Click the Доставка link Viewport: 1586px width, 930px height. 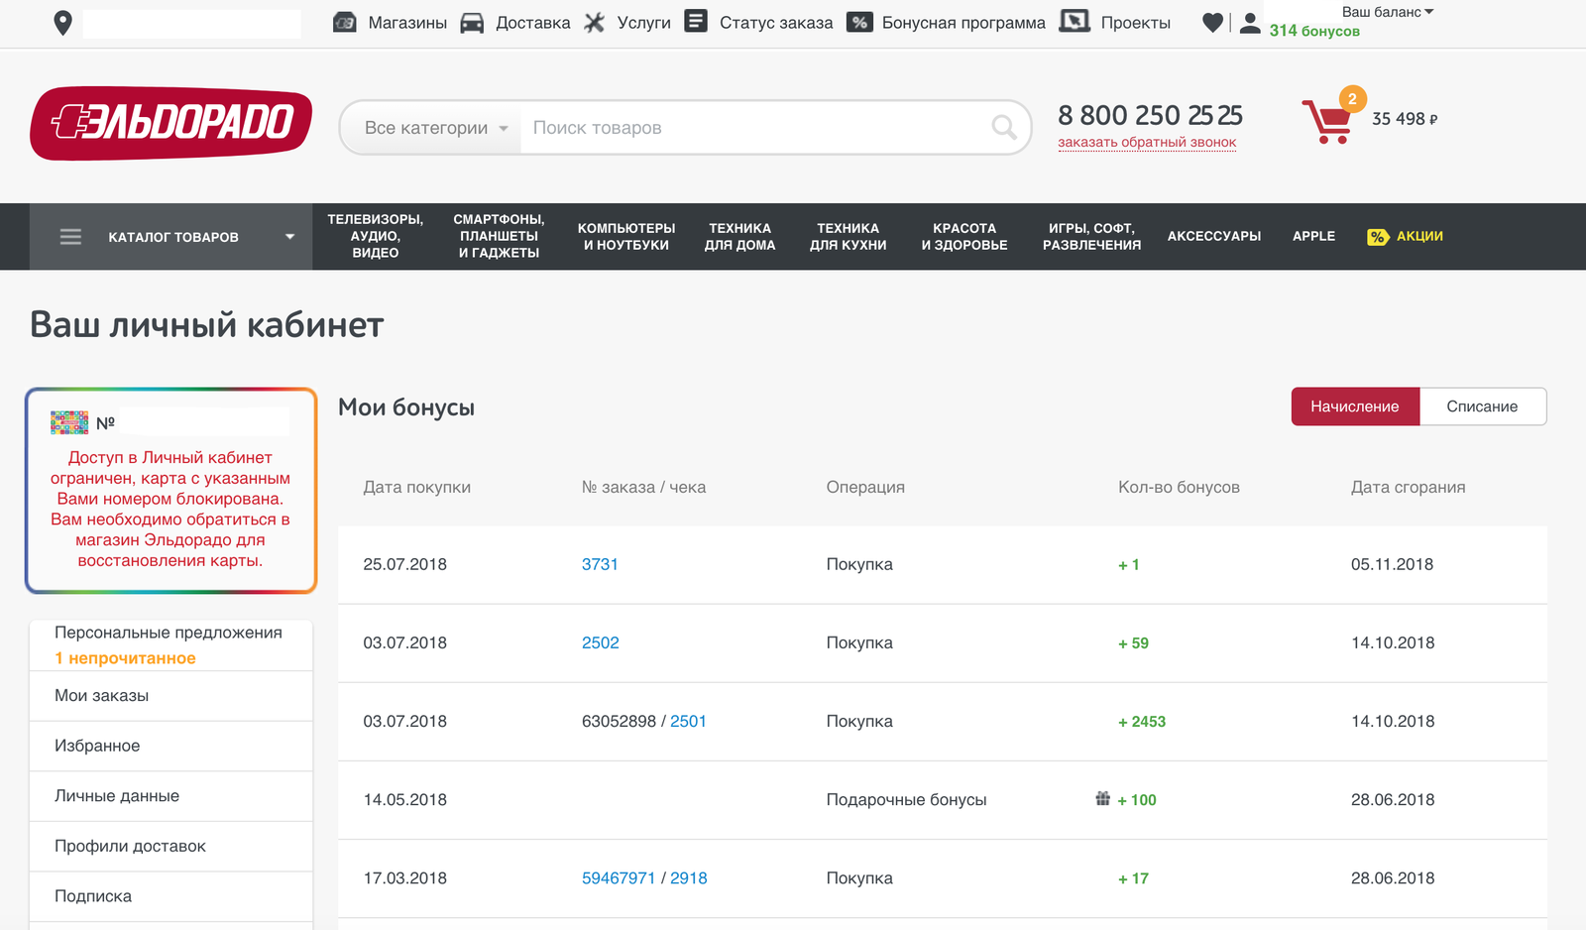pyautogui.click(x=533, y=23)
